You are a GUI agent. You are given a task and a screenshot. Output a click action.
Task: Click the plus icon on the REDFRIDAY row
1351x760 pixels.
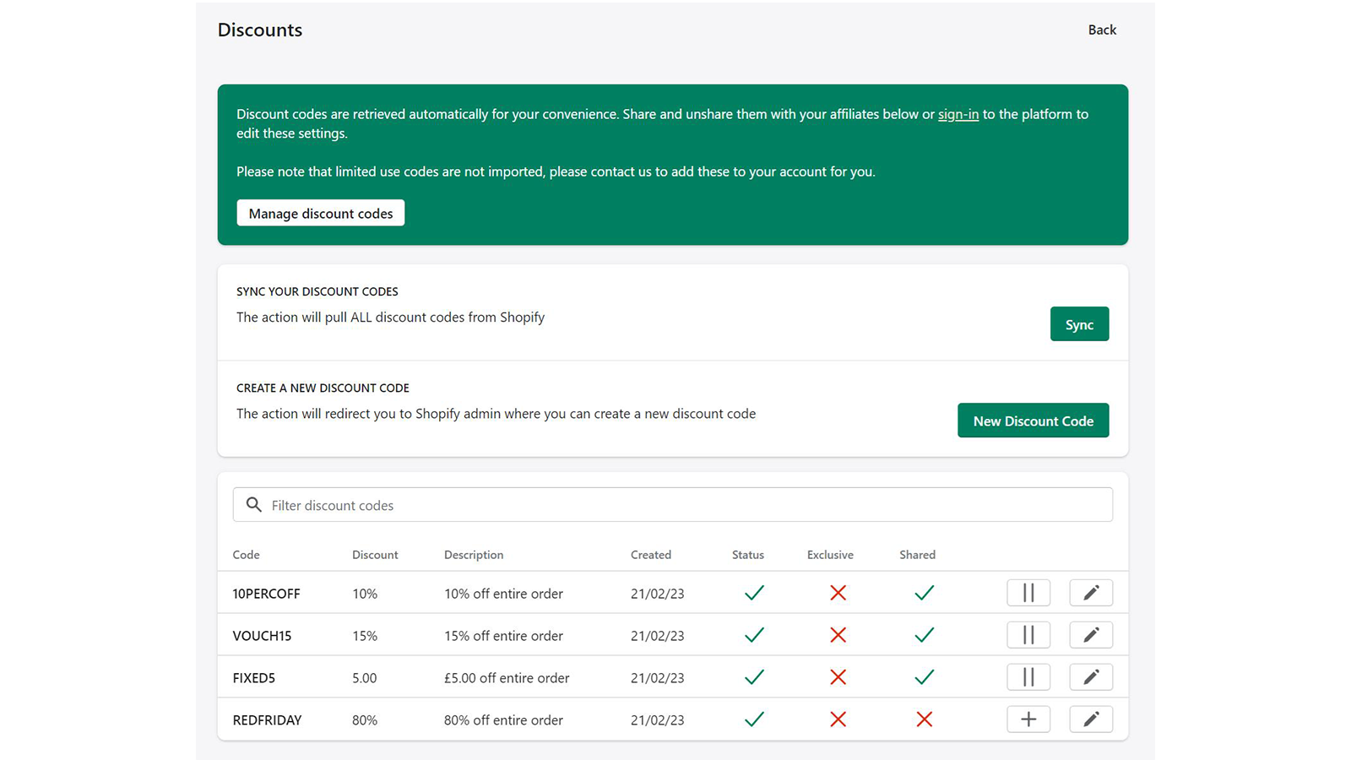coord(1028,719)
